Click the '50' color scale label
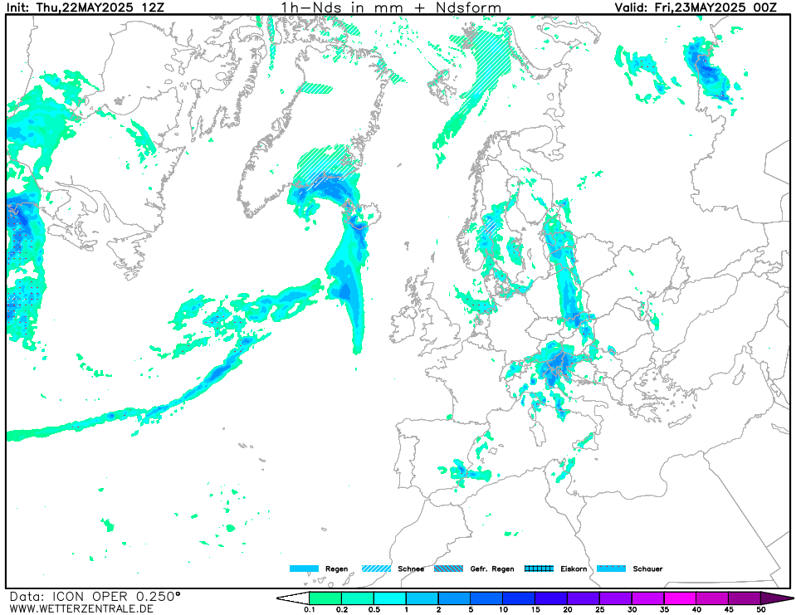Screen dimensions: 796x615 [x=760, y=609]
